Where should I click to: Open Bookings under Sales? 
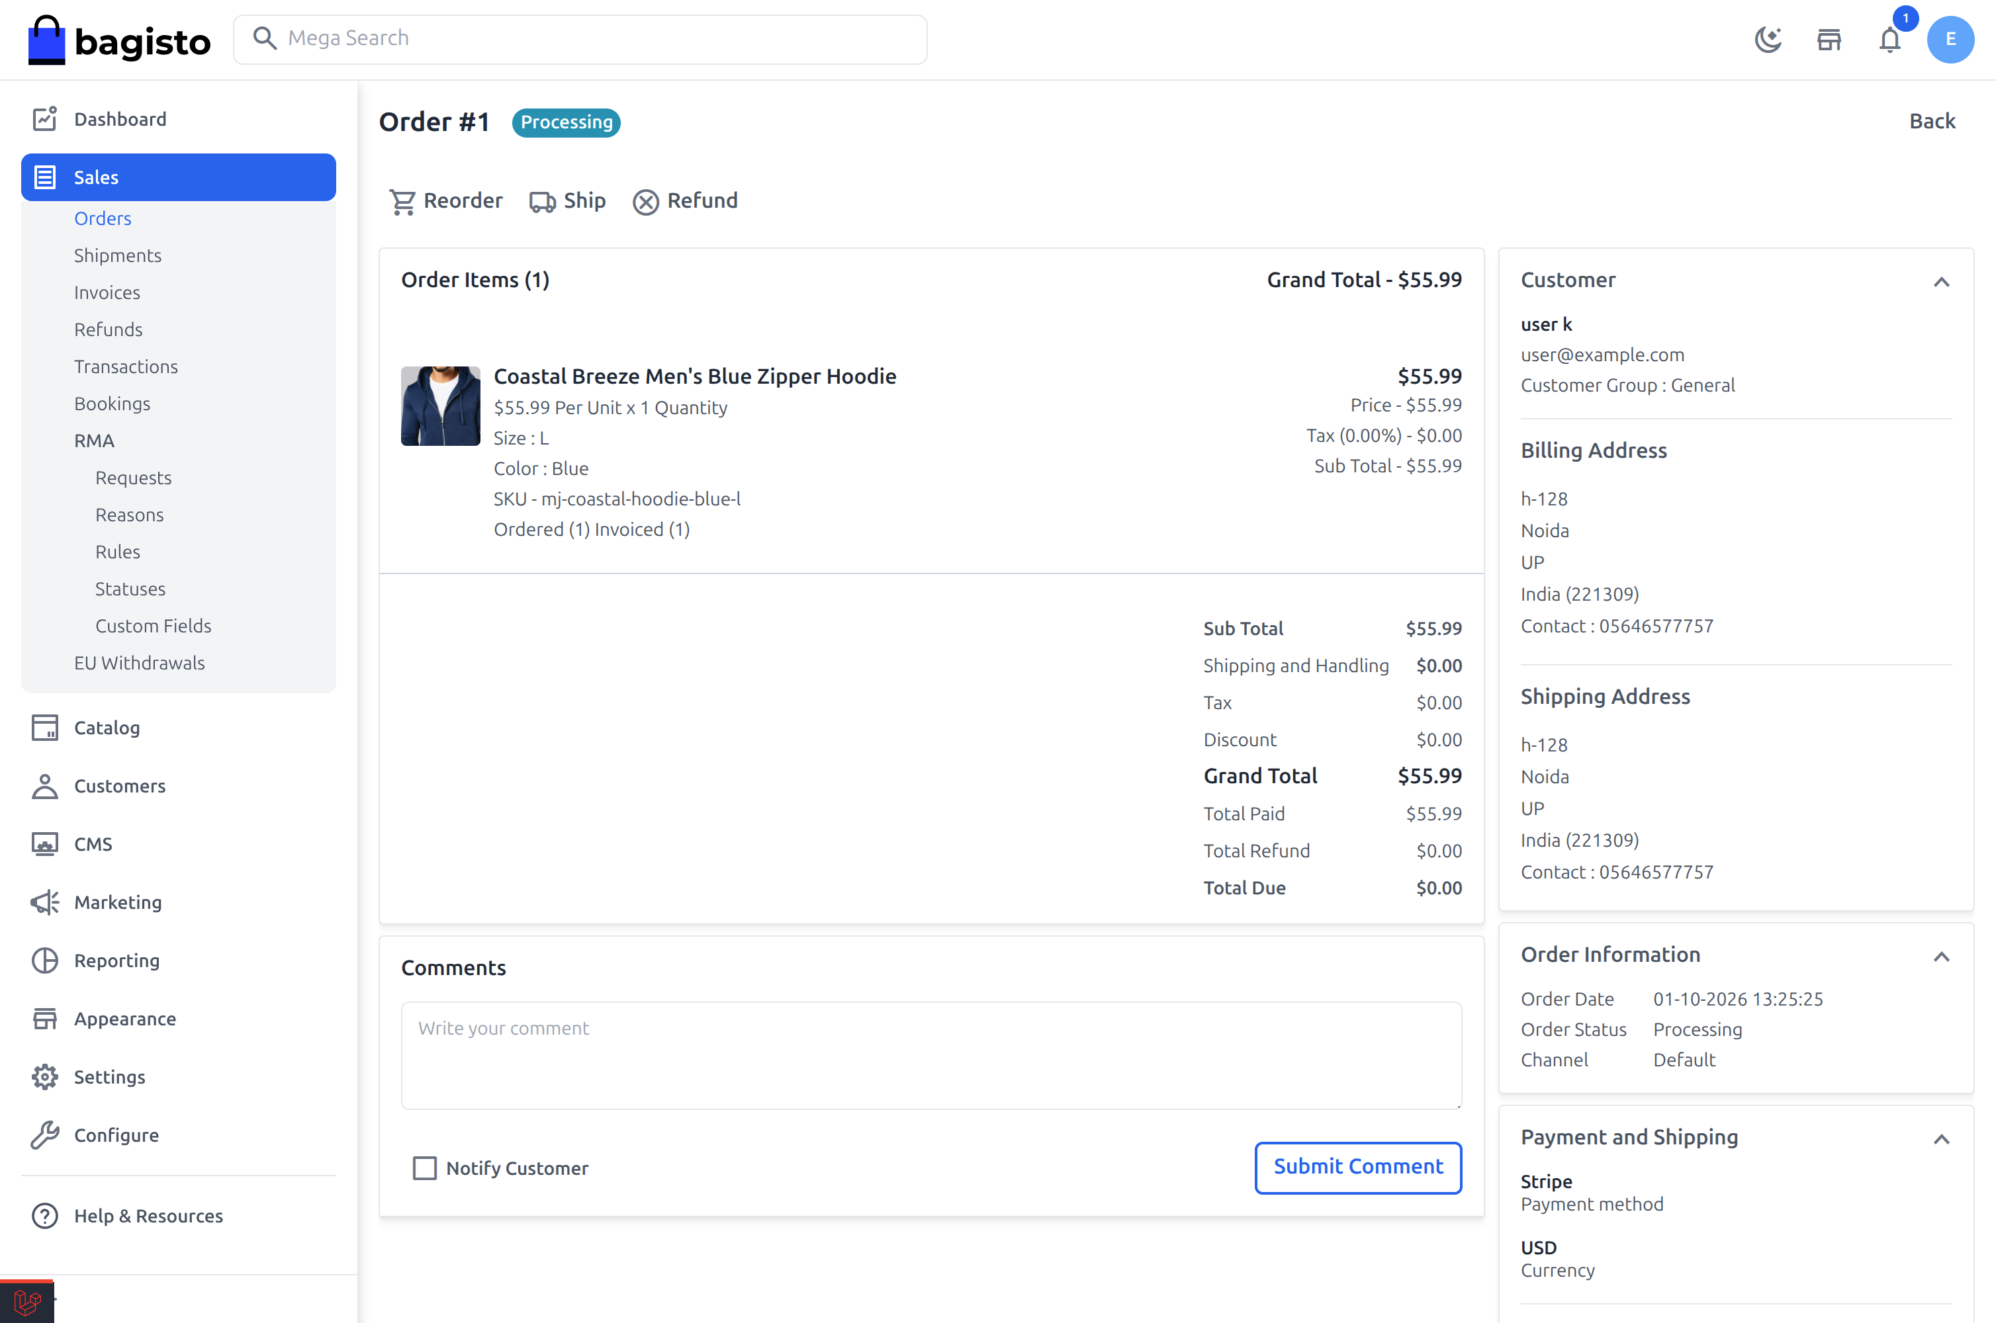[x=113, y=404]
